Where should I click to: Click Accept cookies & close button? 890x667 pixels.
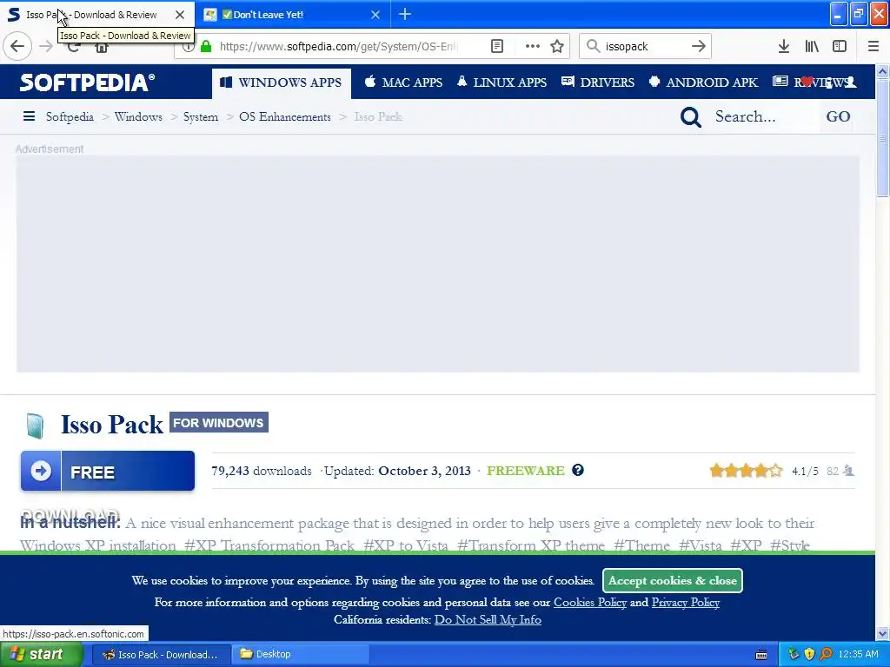pyautogui.click(x=673, y=580)
